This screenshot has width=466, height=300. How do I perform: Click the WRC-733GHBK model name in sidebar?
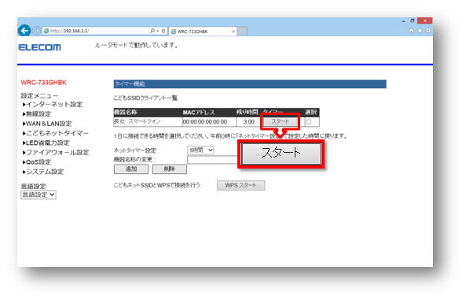point(44,83)
